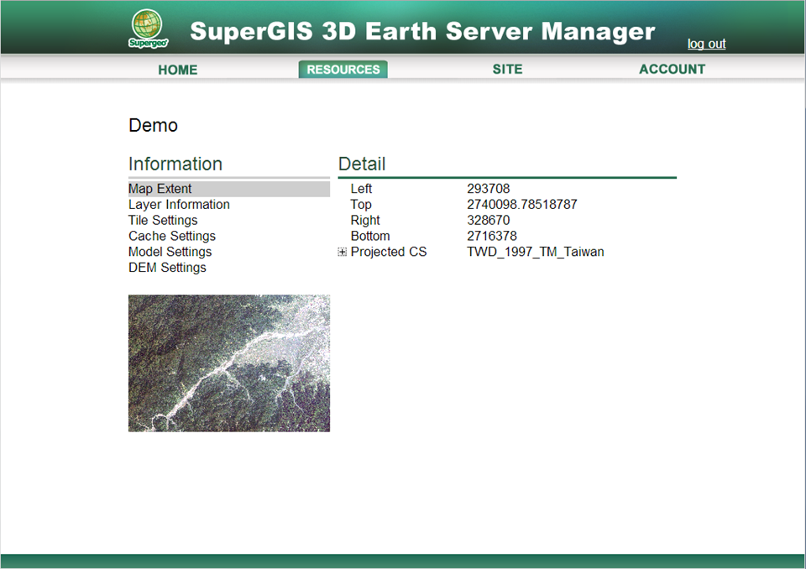Screen dimensions: 806x569
Task: Select the Bottom value 2716378
Action: pos(492,237)
